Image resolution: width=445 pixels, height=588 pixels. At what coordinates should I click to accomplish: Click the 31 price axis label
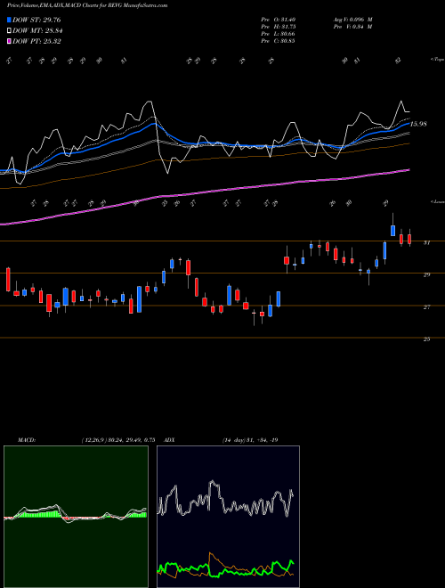(x=426, y=242)
